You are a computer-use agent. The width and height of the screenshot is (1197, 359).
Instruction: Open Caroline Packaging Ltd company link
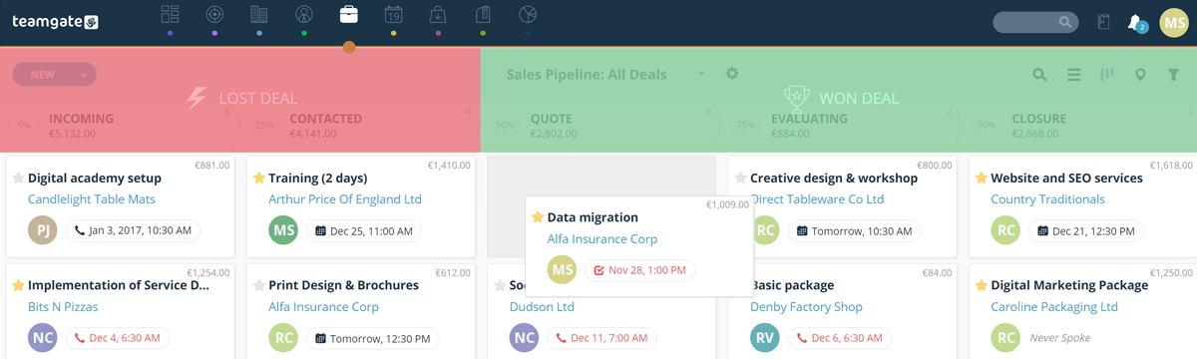pyautogui.click(x=1054, y=307)
